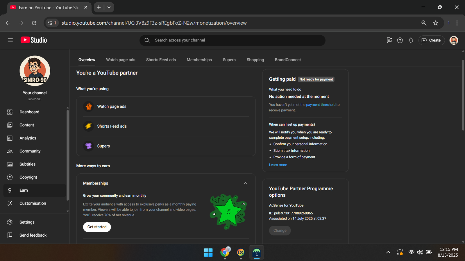Viewport: 465px width, 261px height.
Task: Open the browser zoom magnifier icon
Action: click(x=424, y=23)
